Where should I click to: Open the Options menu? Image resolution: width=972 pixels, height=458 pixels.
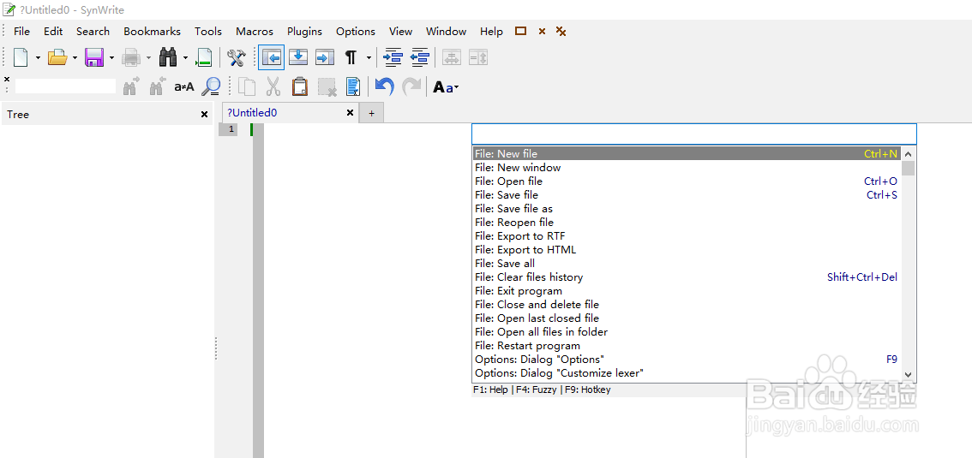pos(355,32)
